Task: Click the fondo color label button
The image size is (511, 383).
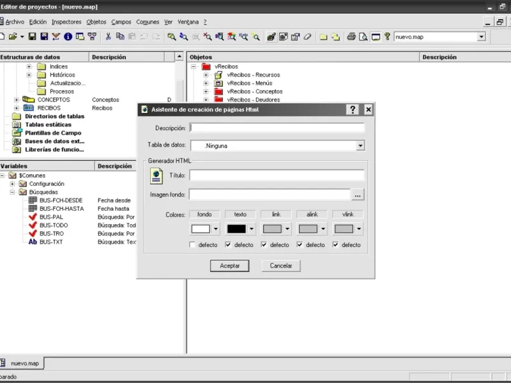Action: (204, 214)
